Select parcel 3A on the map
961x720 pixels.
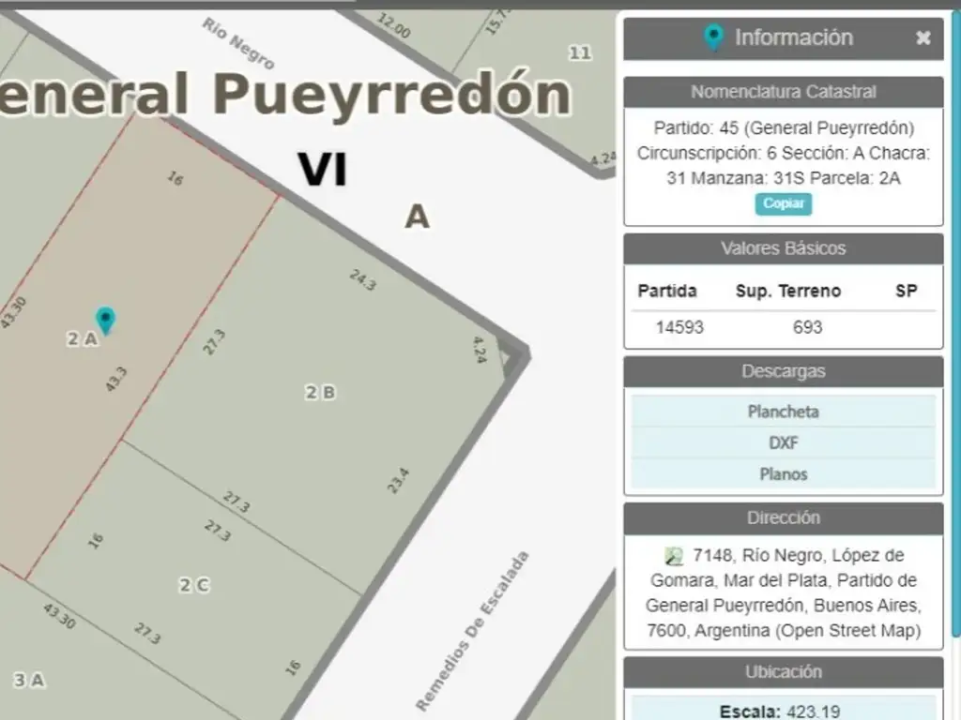click(x=28, y=681)
